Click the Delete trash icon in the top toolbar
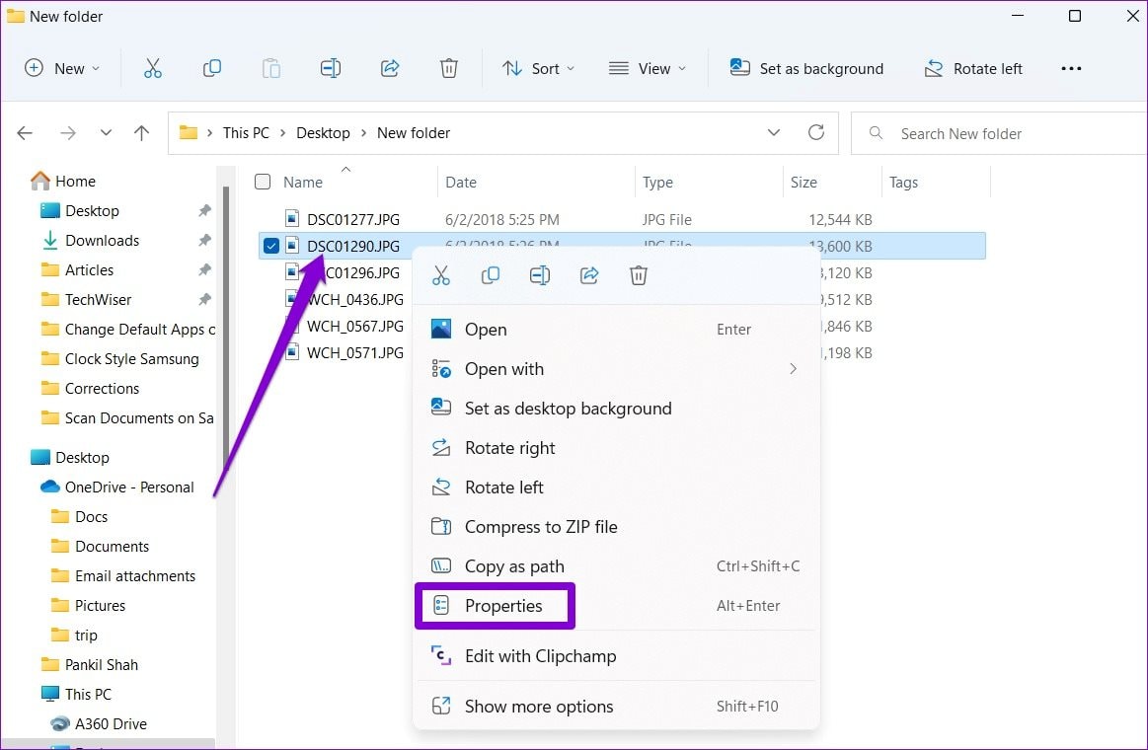This screenshot has height=750, width=1148. (449, 69)
